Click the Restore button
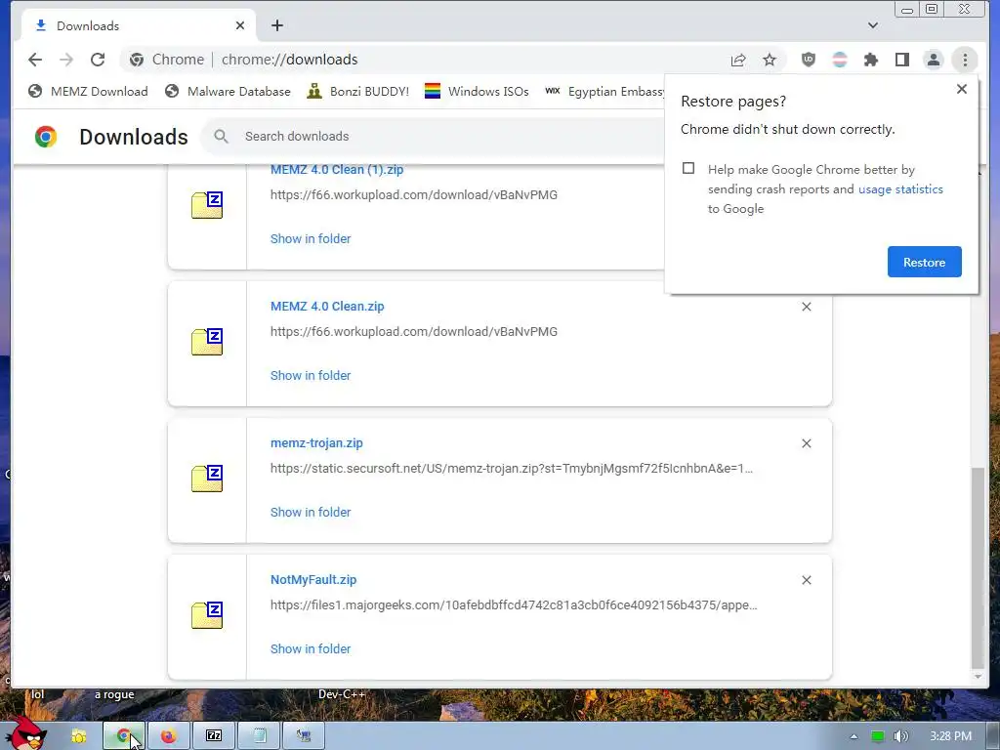1000x750 pixels. tap(924, 262)
